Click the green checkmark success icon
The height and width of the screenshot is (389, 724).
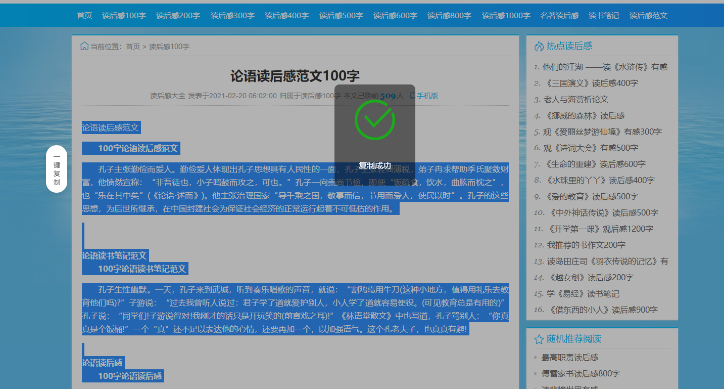click(x=375, y=120)
